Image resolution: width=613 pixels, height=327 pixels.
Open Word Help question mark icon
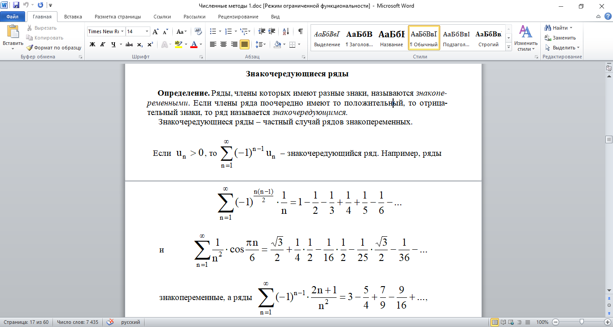[x=608, y=17]
